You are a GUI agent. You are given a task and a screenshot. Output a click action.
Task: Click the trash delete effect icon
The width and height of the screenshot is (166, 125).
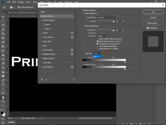pyautogui.click(x=74, y=79)
